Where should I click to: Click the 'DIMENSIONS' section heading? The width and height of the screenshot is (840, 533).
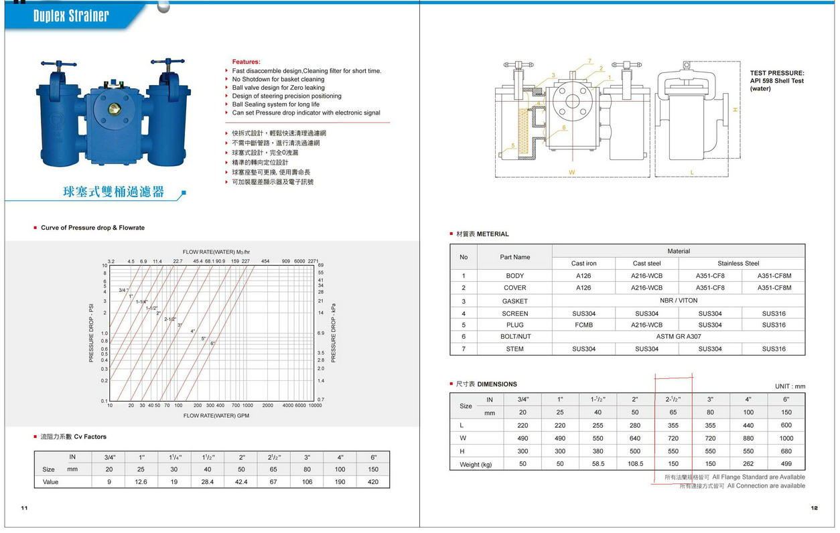click(497, 384)
